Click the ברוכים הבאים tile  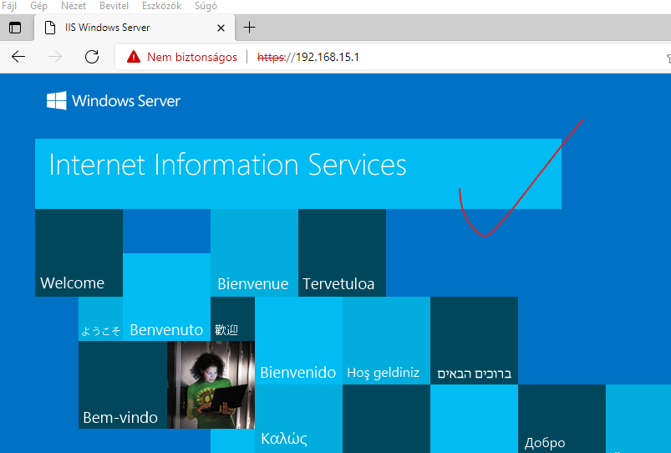coord(474,340)
